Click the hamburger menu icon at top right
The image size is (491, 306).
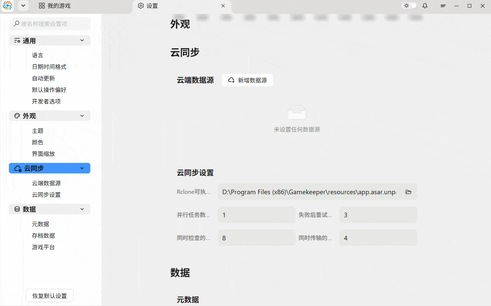point(443,6)
